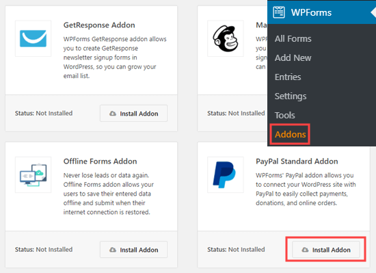This screenshot has height=273, width=376.
Task: Click cloud icon in PayPal Install button
Action: tap(305, 250)
